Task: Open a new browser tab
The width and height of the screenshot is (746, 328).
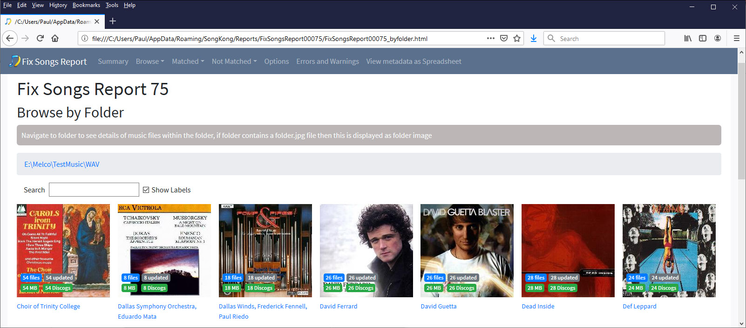Action: [x=113, y=21]
